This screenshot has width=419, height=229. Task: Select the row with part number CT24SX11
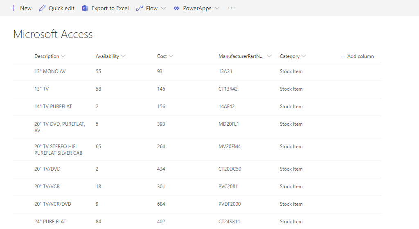click(x=23, y=222)
